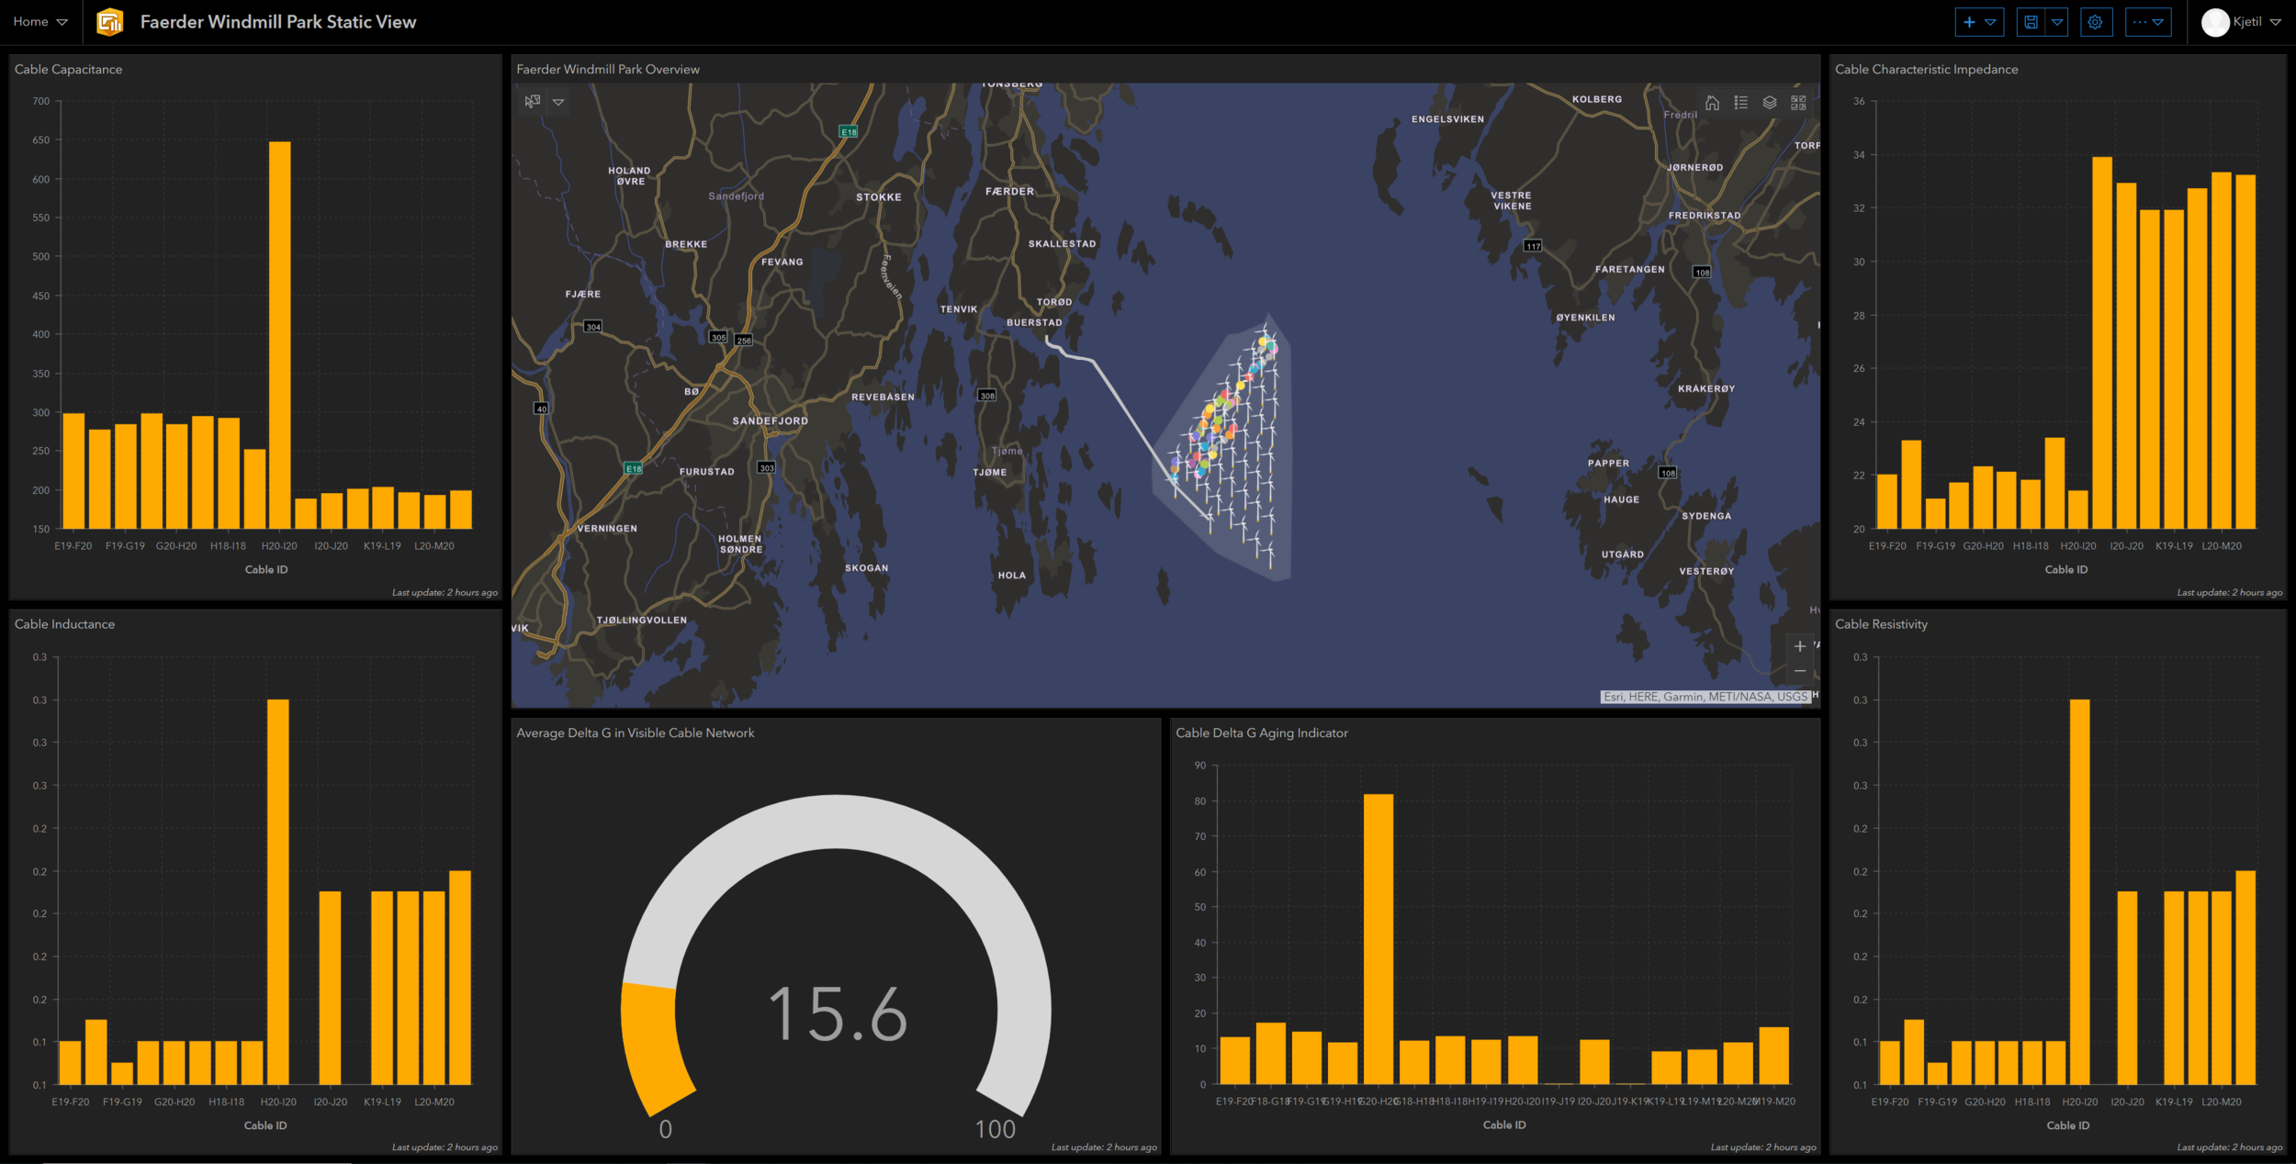Open the basemap gallery grid icon
The height and width of the screenshot is (1164, 2296).
click(1798, 103)
